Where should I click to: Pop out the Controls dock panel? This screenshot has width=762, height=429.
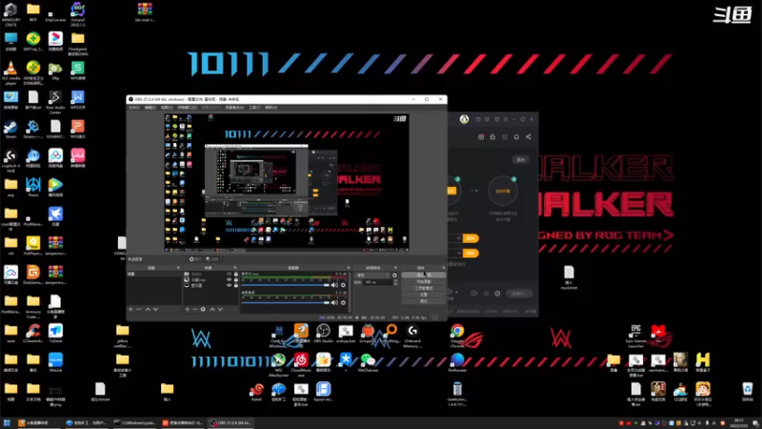(443, 268)
